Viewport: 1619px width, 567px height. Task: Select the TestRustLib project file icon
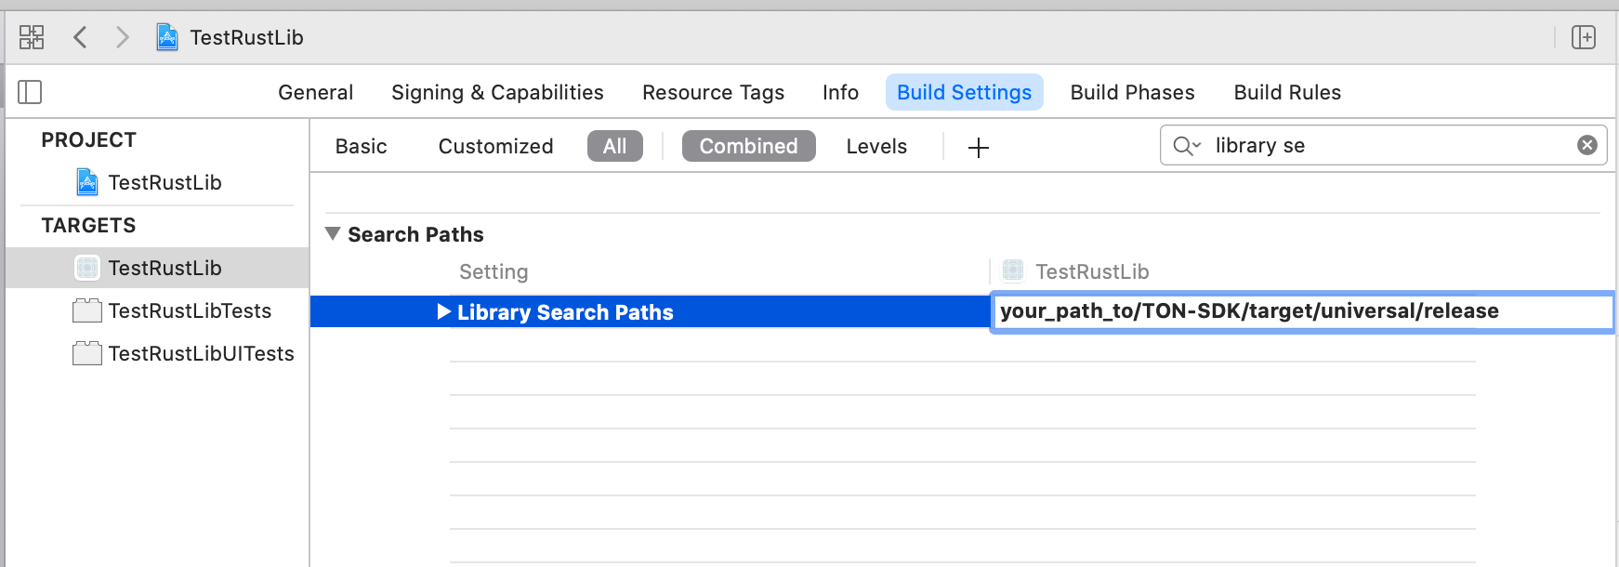[x=87, y=182]
